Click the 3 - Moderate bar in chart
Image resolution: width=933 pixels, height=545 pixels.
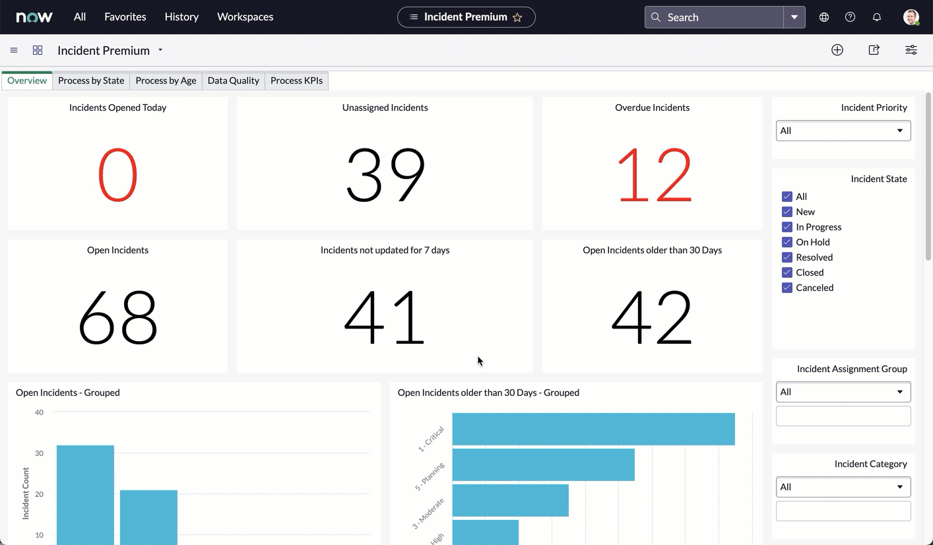click(511, 500)
